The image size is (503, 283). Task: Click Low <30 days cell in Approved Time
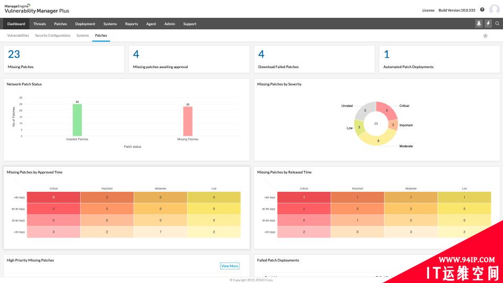[214, 232]
